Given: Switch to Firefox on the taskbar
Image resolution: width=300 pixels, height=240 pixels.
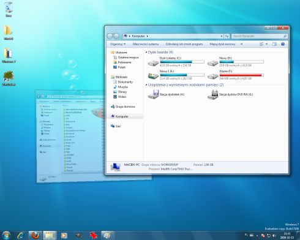Looking at the screenshot, I should (36, 236).
